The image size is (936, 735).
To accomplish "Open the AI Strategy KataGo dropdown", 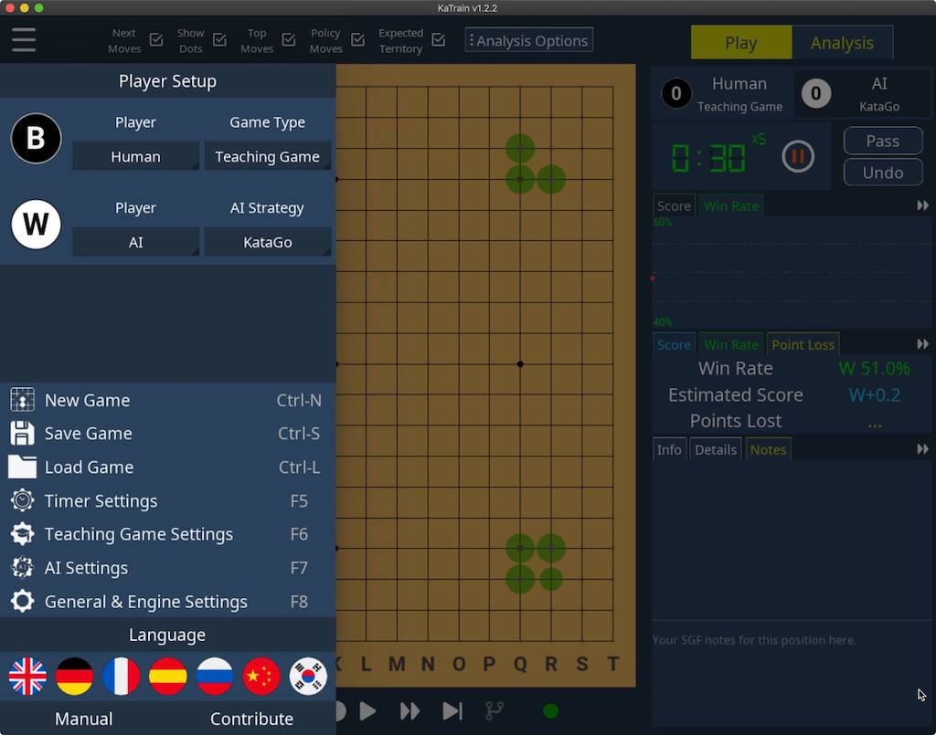I will coord(267,242).
